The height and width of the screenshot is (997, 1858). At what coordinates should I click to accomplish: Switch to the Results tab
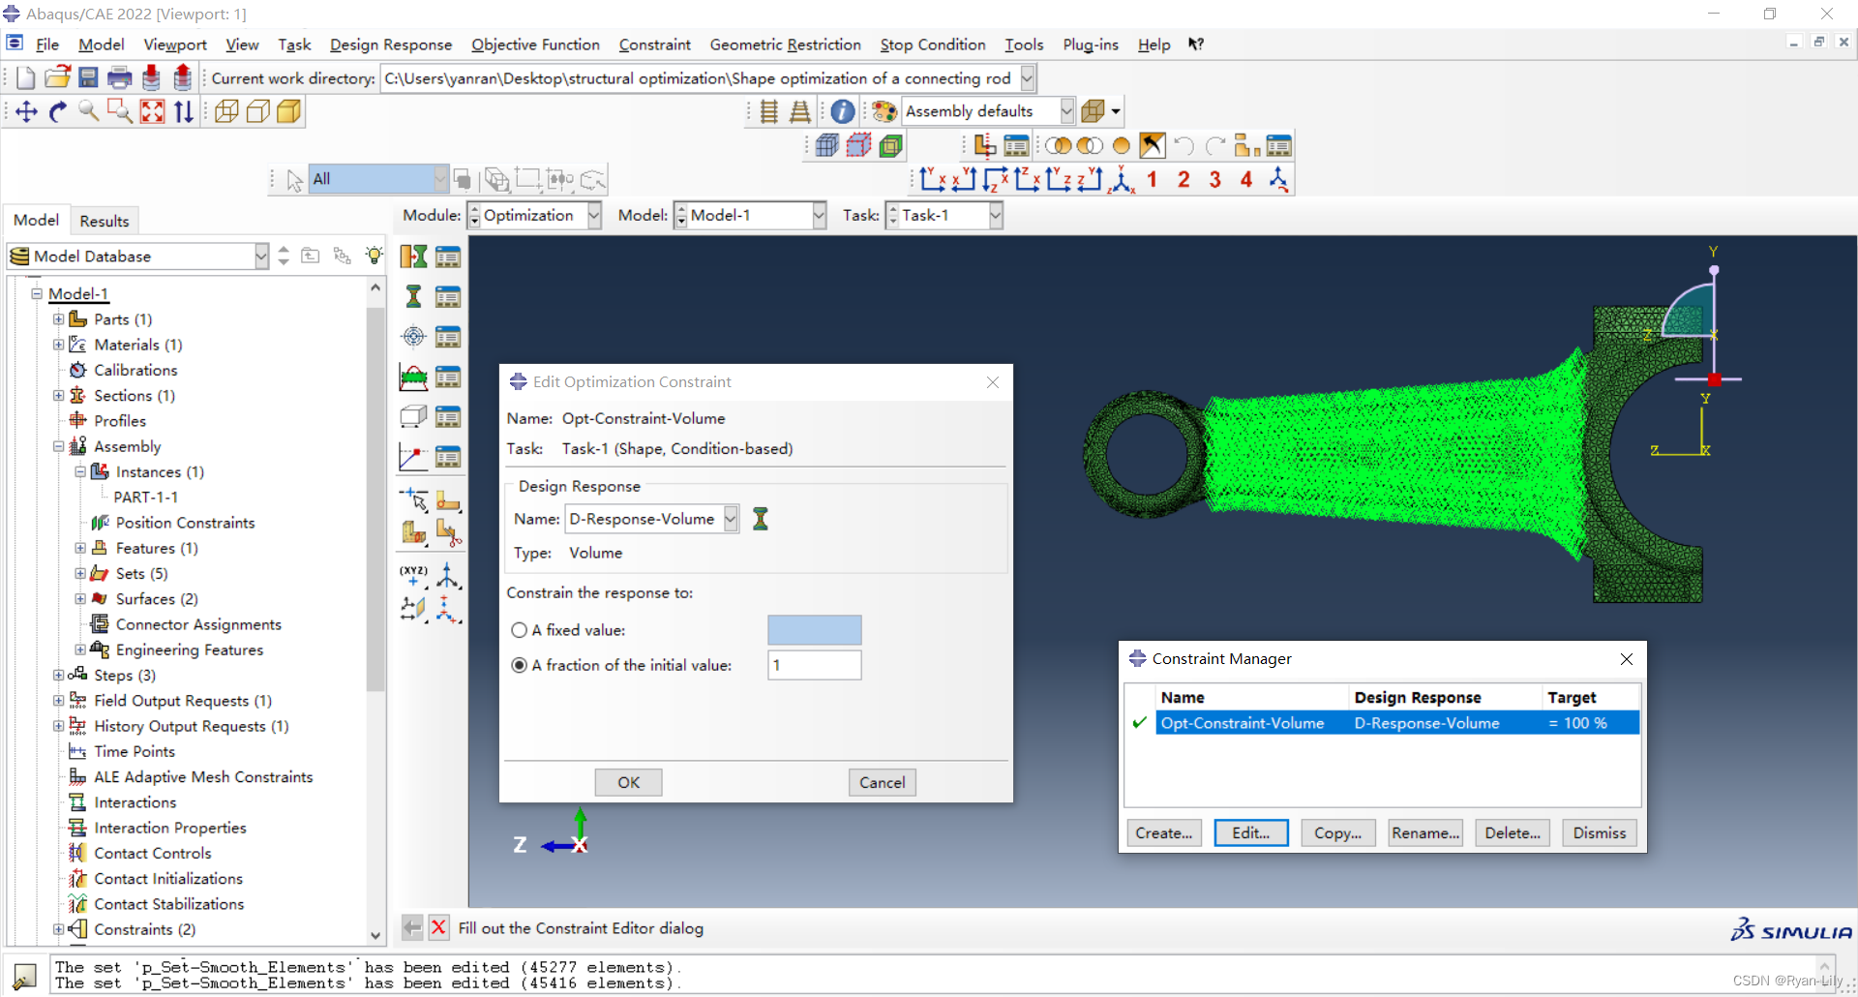click(105, 221)
